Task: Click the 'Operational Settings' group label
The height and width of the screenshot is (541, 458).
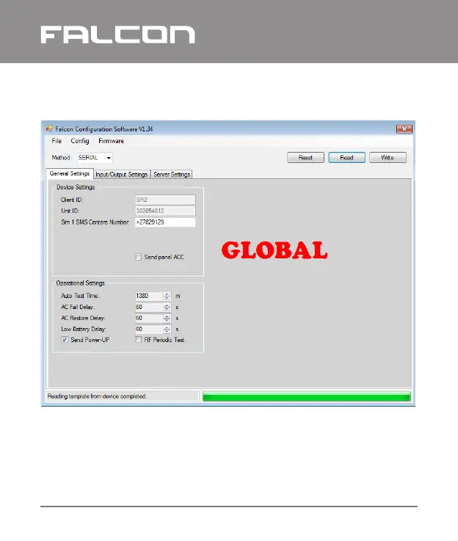Action: pyautogui.click(x=80, y=283)
